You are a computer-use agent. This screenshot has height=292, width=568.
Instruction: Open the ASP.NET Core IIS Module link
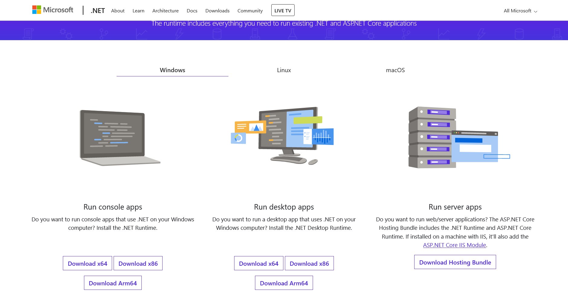tap(454, 245)
